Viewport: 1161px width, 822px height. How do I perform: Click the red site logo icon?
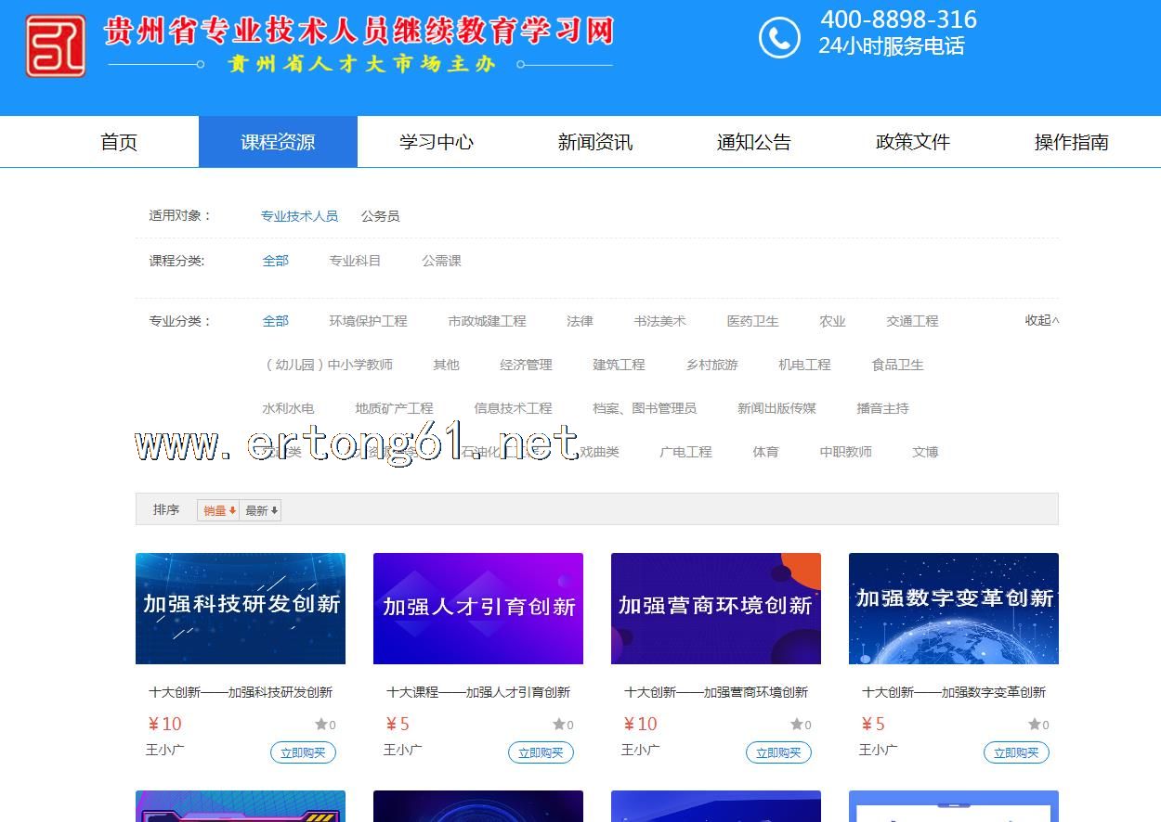coord(56,45)
